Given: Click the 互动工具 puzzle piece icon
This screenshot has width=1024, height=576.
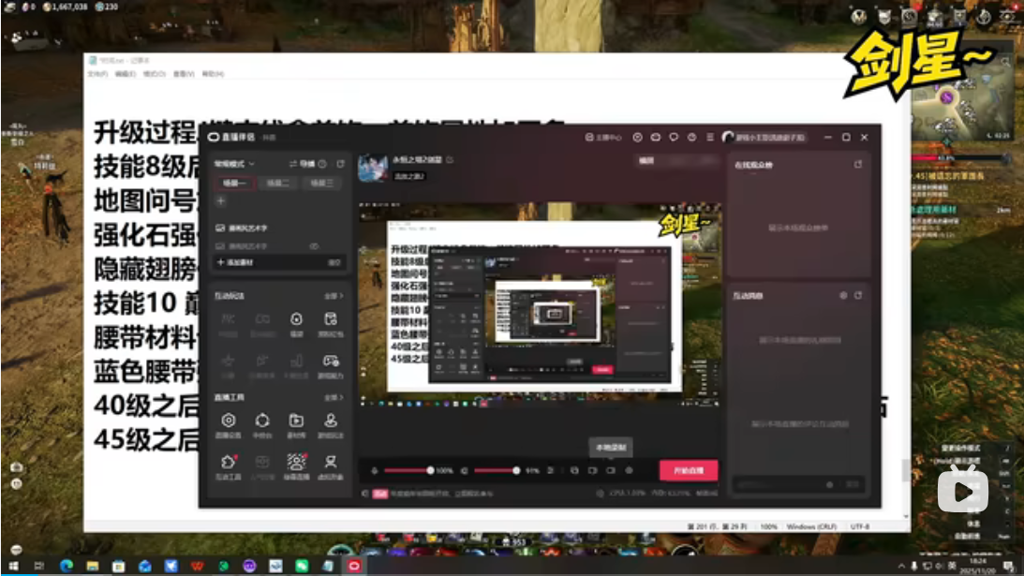Looking at the screenshot, I should [x=228, y=463].
